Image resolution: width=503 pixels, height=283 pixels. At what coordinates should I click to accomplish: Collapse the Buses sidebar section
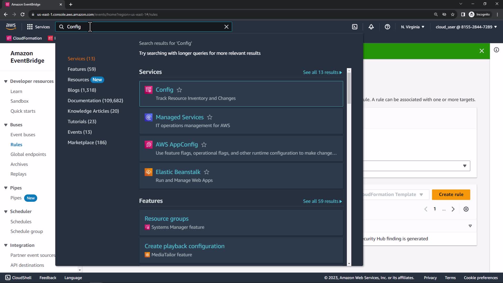pyautogui.click(x=6, y=125)
